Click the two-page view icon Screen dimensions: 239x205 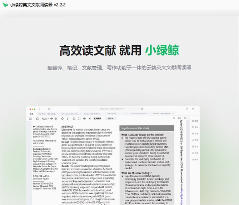[x=74, y=119]
